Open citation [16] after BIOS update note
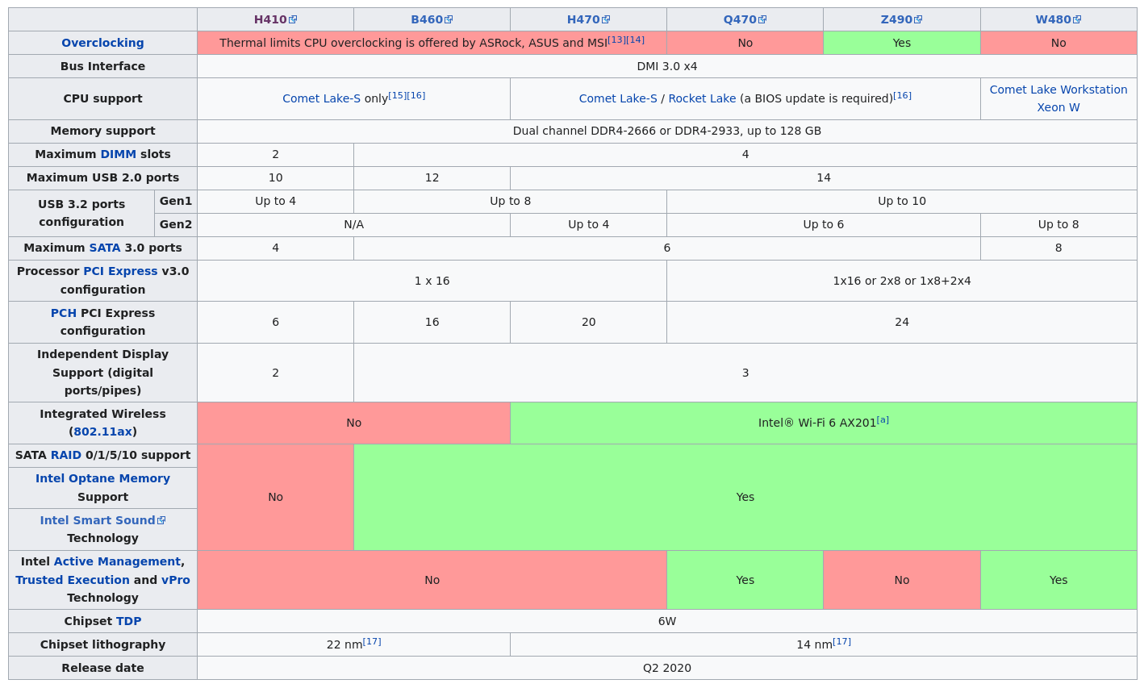The width and height of the screenshot is (1144, 688). (902, 95)
